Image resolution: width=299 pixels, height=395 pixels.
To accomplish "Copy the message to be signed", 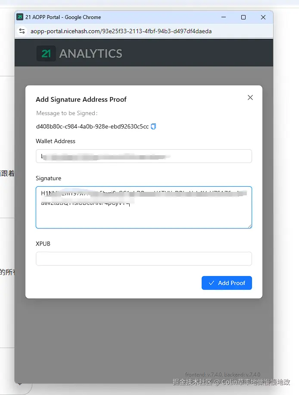I will click(x=153, y=127).
